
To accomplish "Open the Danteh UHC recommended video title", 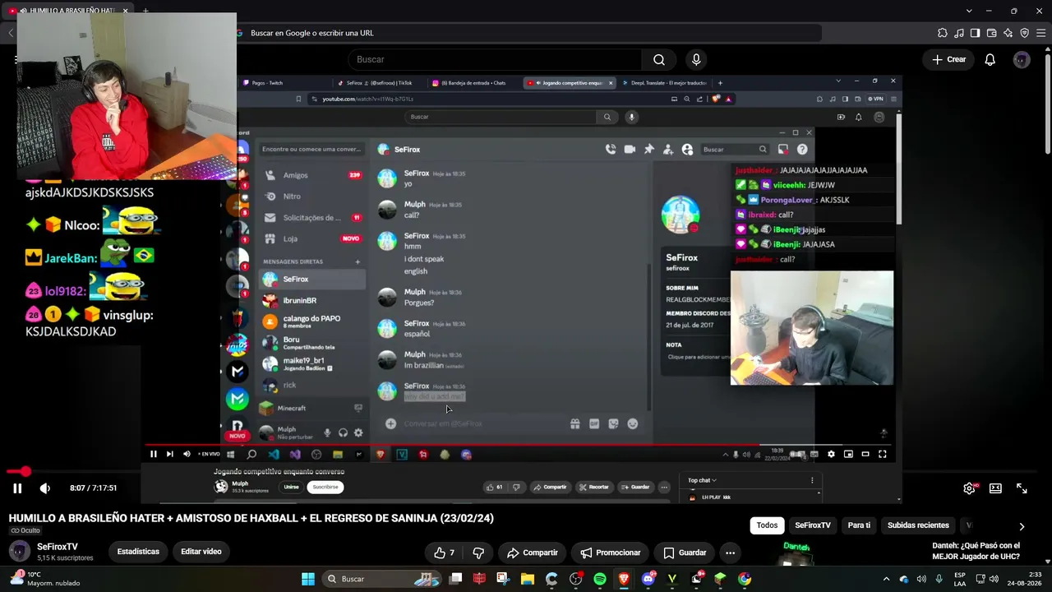I will click(x=976, y=551).
